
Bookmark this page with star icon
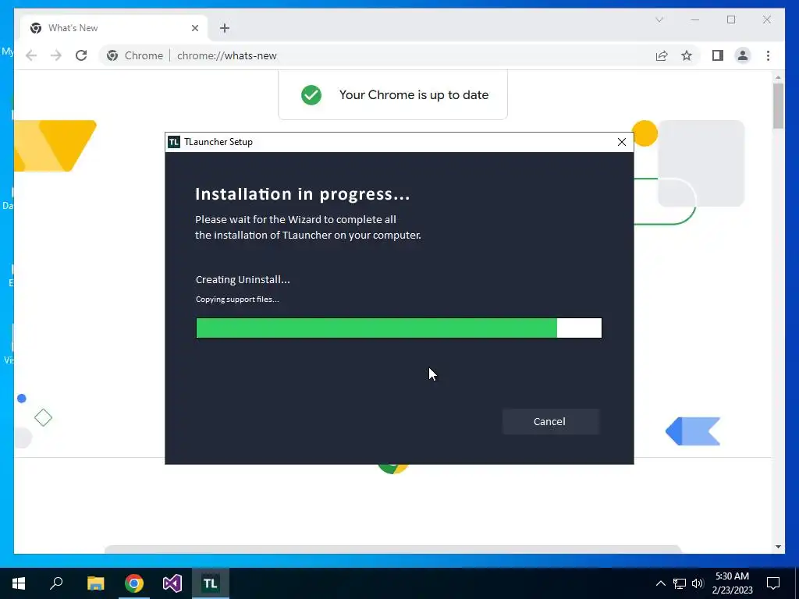687,55
